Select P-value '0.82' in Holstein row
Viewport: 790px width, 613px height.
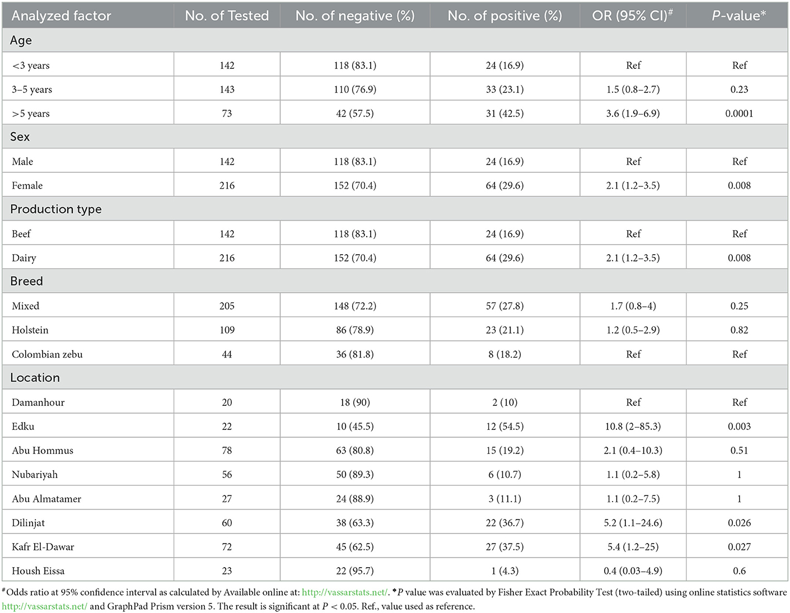(739, 330)
